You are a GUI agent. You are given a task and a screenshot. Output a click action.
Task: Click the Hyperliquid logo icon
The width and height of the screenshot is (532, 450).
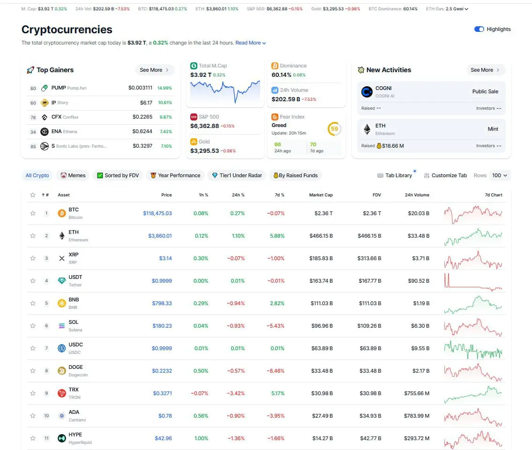[x=62, y=438]
